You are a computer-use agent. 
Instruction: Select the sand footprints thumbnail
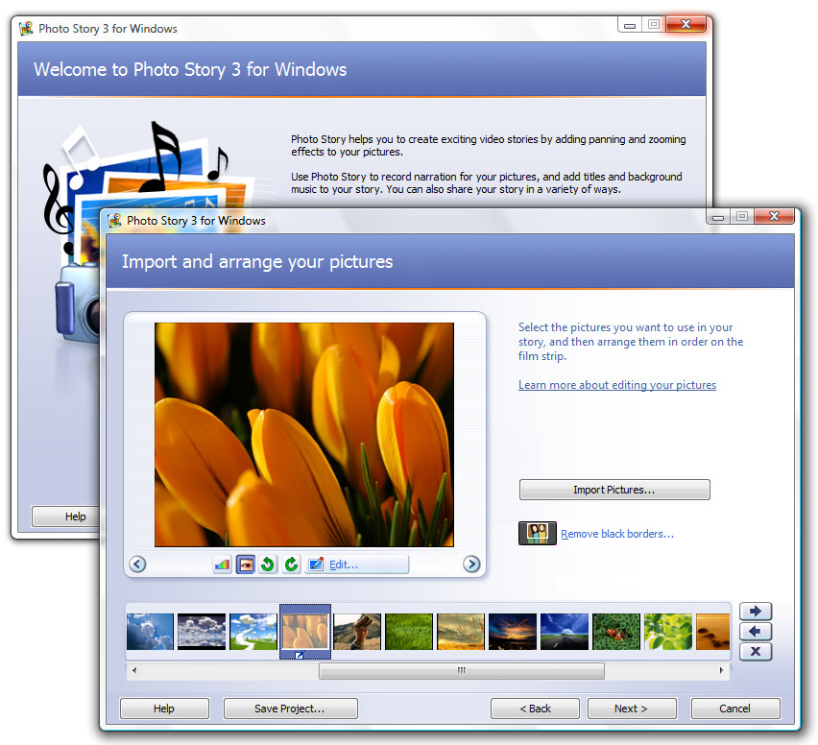pos(712,632)
